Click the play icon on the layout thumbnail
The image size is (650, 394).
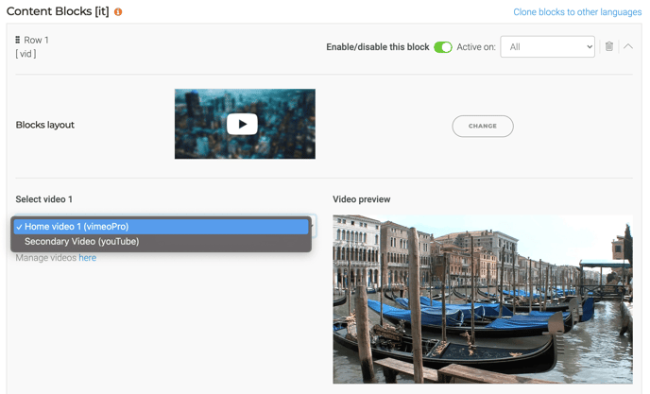[x=242, y=124]
